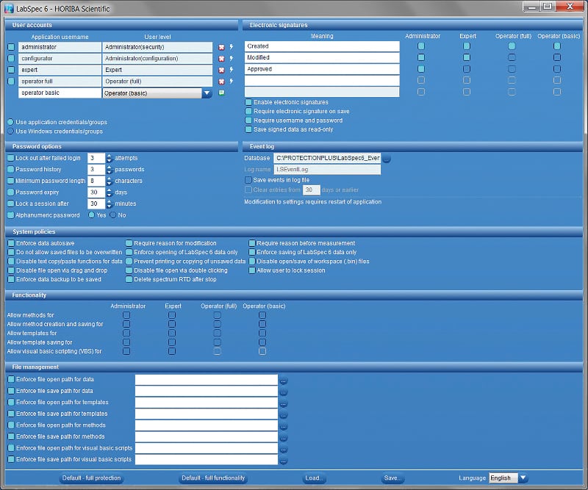The width and height of the screenshot is (588, 490).
Task: Check Created signature for Administrator
Action: pos(421,46)
